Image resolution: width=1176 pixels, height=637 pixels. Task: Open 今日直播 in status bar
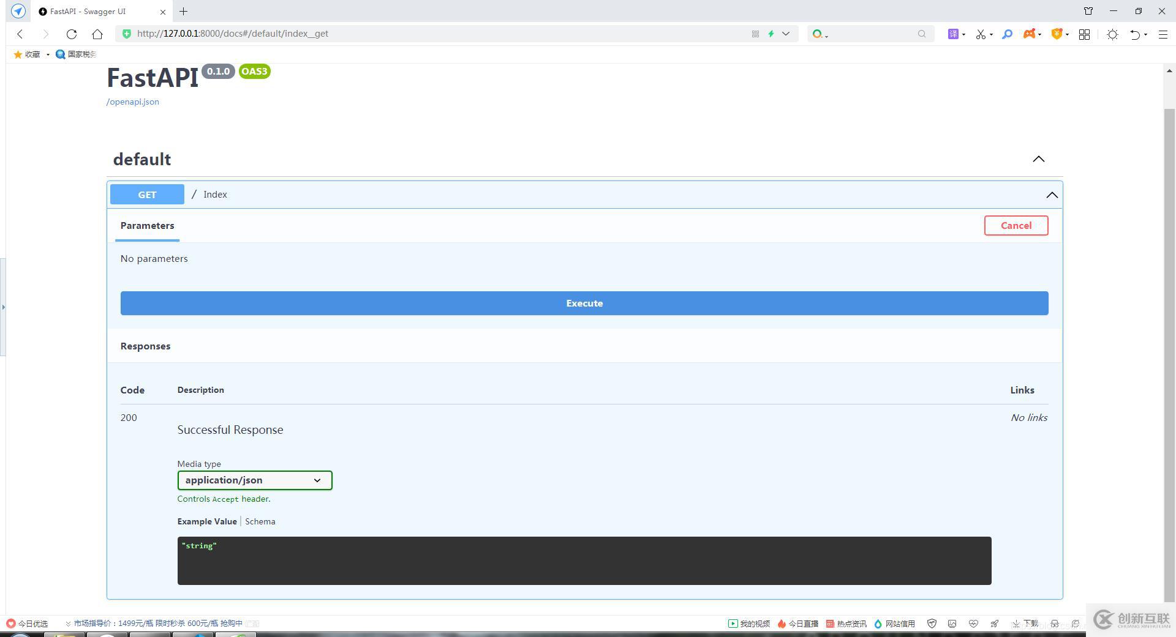point(797,624)
